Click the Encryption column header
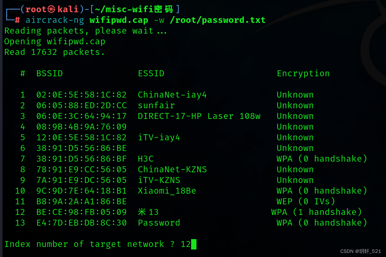This screenshot has height=257, width=386. click(303, 74)
